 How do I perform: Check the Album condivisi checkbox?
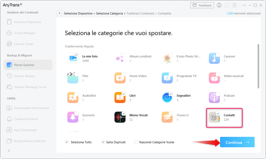[x=123, y=55]
